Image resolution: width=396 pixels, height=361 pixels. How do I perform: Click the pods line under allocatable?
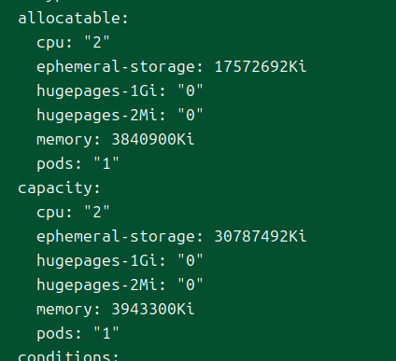pyautogui.click(x=78, y=163)
